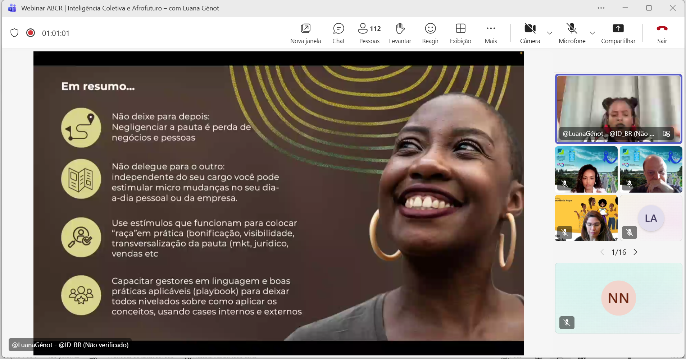Screen dimensions: 686x359
Task: Expand microphone options dropdown arrow
Action: tap(592, 33)
